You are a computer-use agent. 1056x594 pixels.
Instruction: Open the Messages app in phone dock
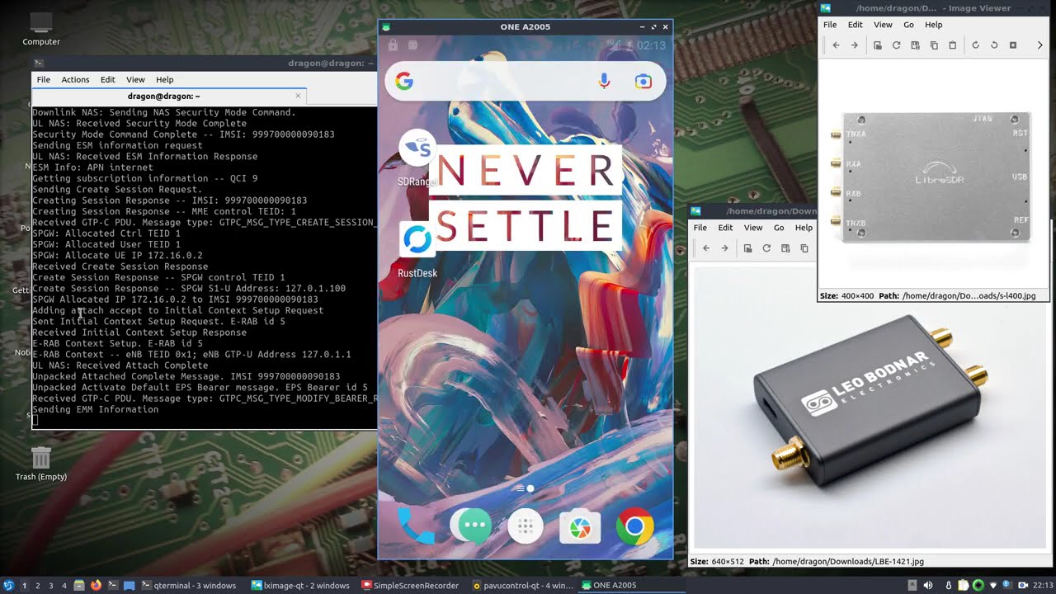coord(471,526)
